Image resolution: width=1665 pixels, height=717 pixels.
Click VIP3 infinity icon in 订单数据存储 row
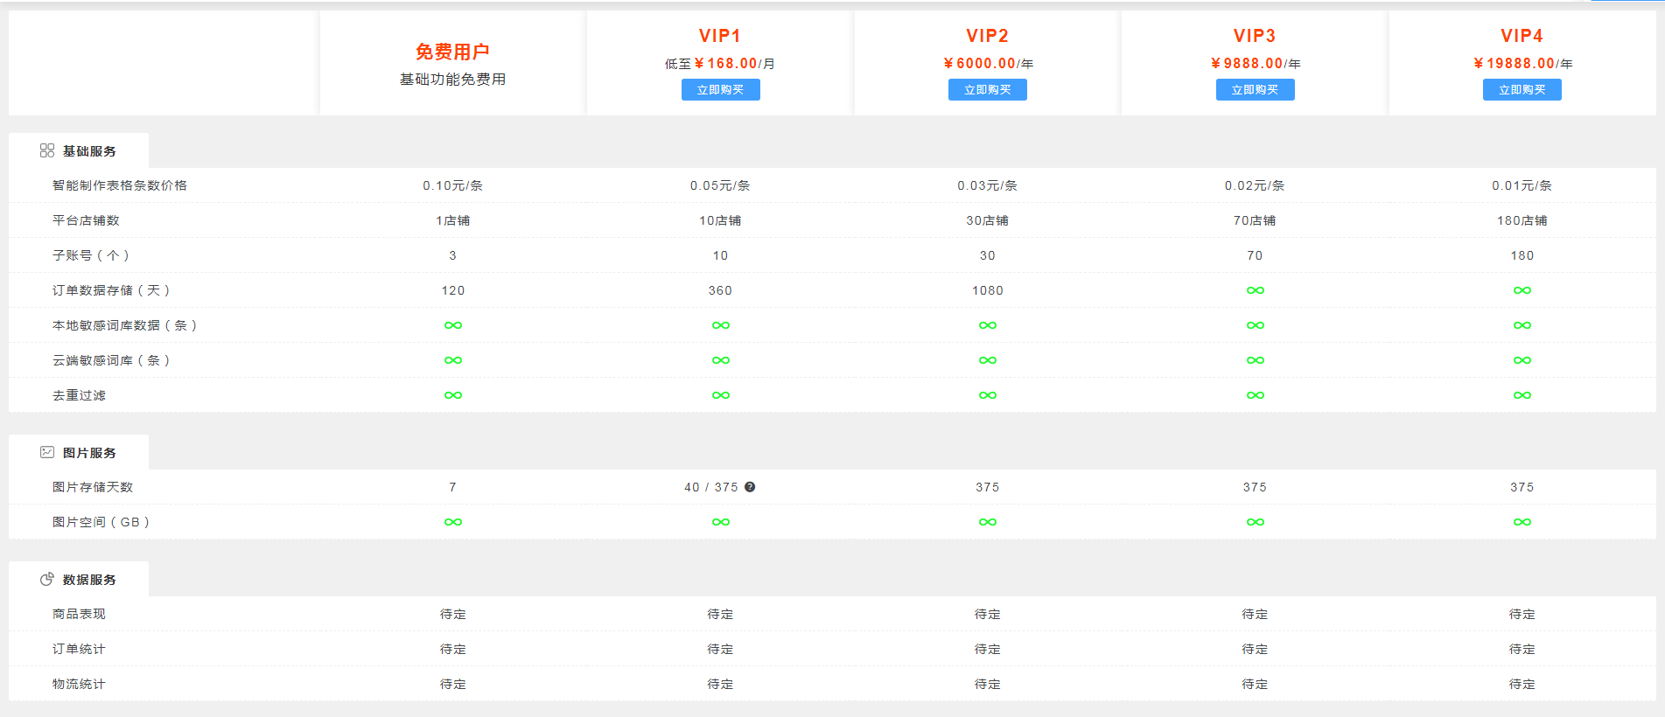click(x=1255, y=290)
